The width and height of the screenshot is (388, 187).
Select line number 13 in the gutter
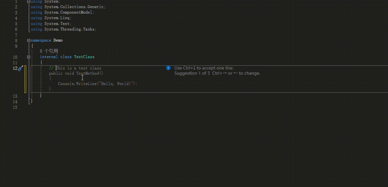coord(15,96)
